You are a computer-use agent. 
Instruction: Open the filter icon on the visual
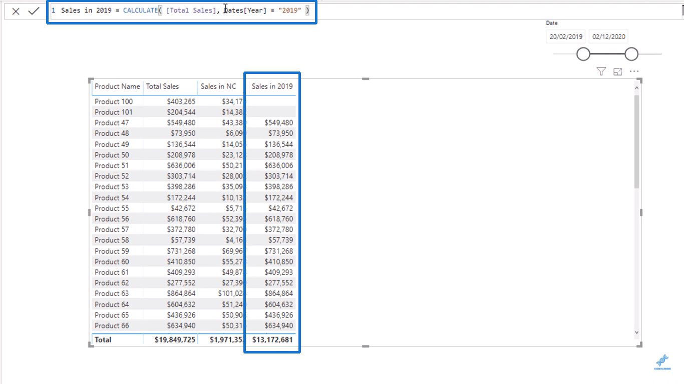[601, 71]
